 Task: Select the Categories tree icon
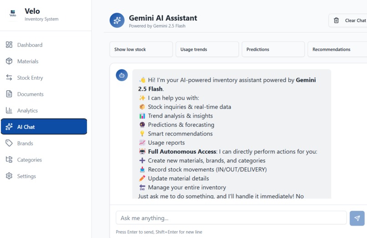click(x=9, y=160)
